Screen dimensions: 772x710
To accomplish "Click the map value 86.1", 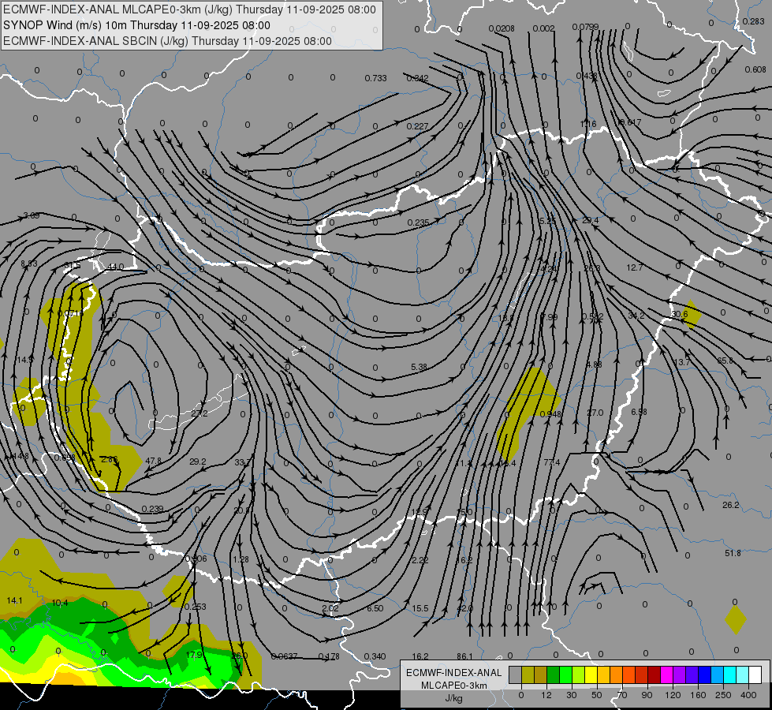I will pyautogui.click(x=464, y=656).
